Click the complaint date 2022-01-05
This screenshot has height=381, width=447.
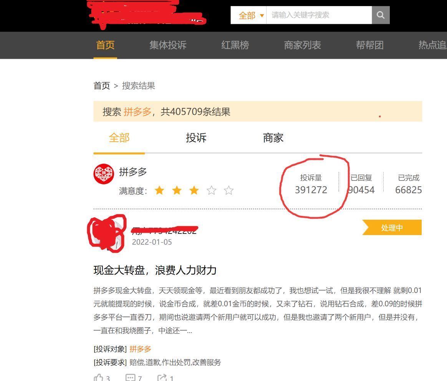(152, 242)
